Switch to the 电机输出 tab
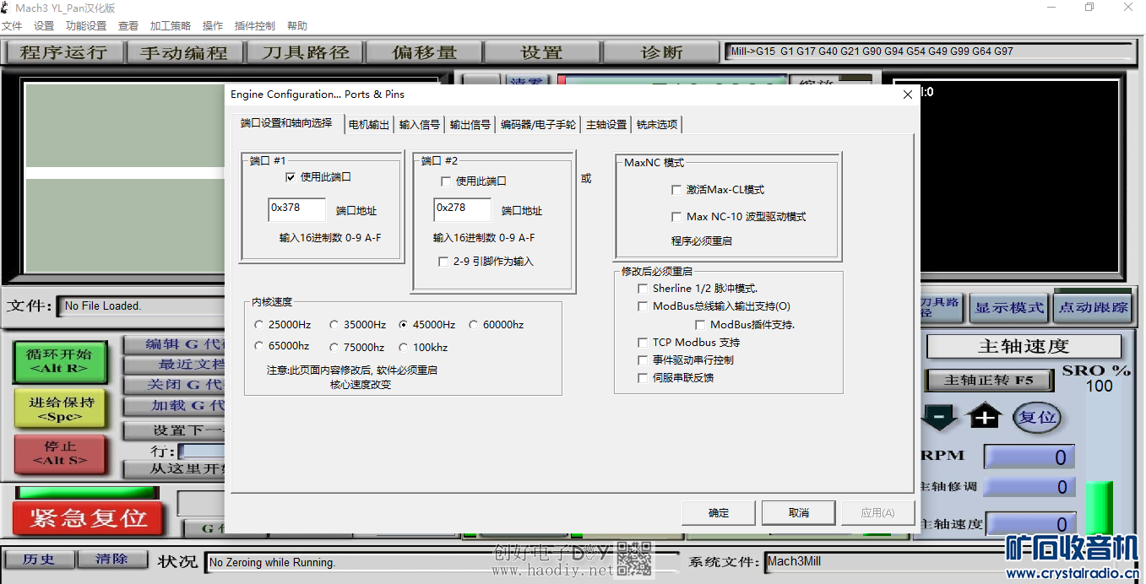Screen dimensions: 1146x584 coord(369,125)
